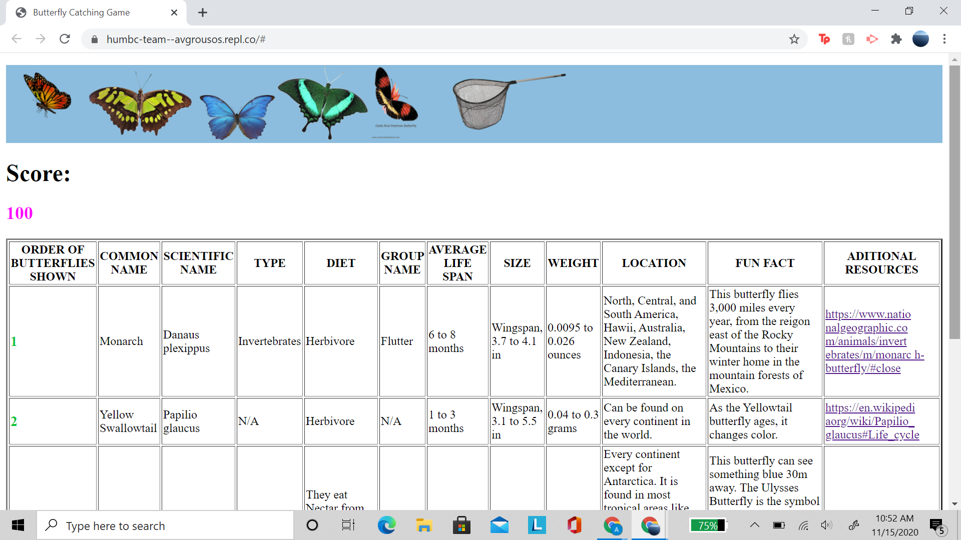Select the Butterfly Catching Game tab
Screen dimensions: 961x540
click(x=82, y=12)
